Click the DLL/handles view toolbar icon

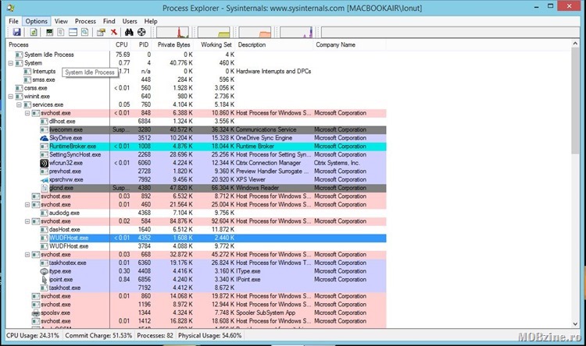point(85,33)
